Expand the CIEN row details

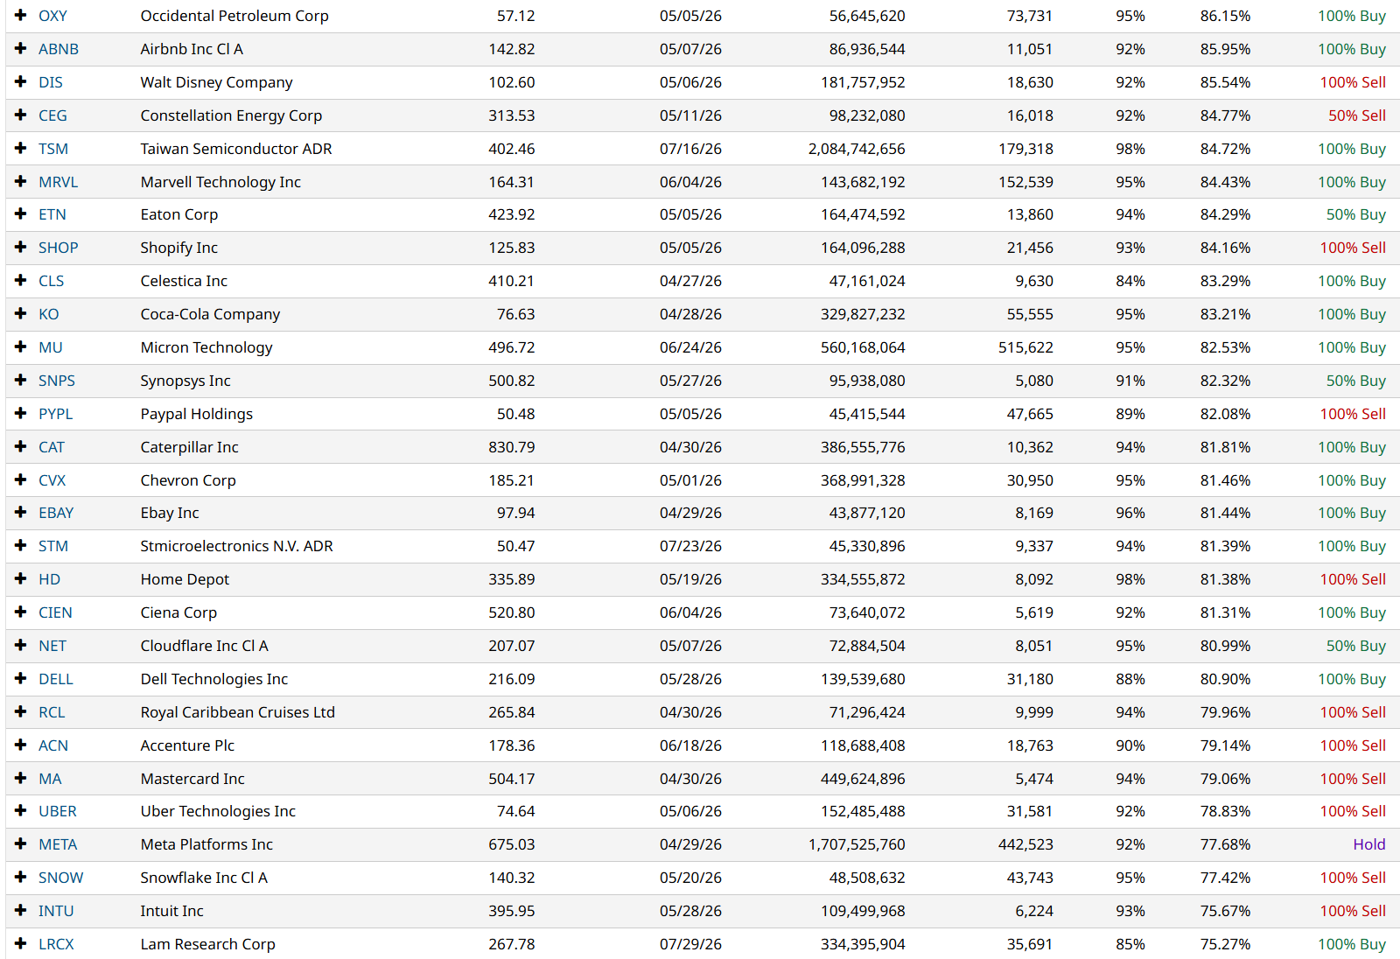tap(21, 612)
